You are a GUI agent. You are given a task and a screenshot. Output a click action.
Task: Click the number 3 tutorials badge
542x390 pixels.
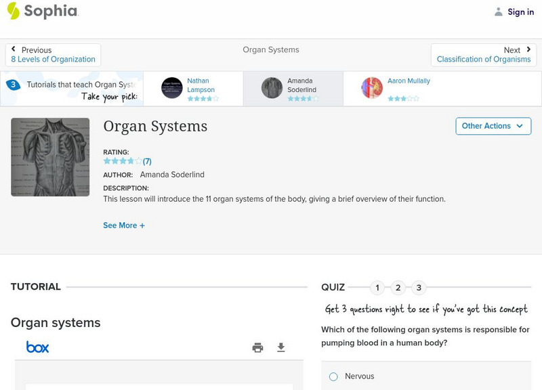point(13,85)
